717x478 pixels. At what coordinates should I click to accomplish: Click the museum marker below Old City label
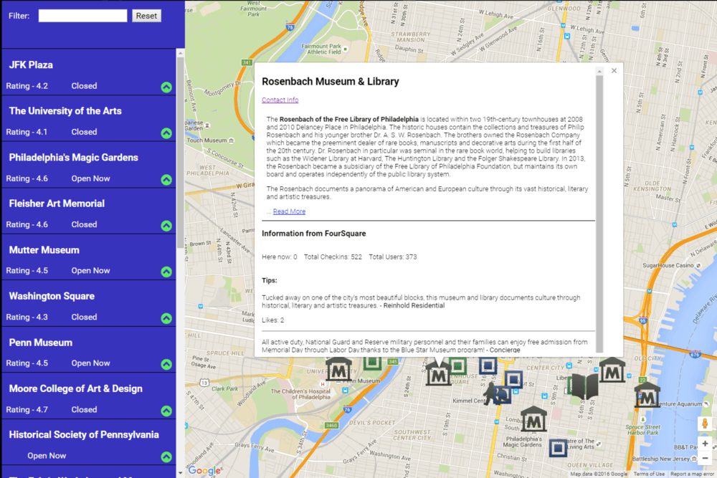pos(612,370)
